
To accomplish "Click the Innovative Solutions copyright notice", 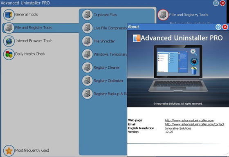I will pyautogui.click(x=178, y=104).
